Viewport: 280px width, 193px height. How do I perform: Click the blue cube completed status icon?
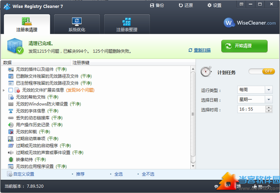coord(15,46)
